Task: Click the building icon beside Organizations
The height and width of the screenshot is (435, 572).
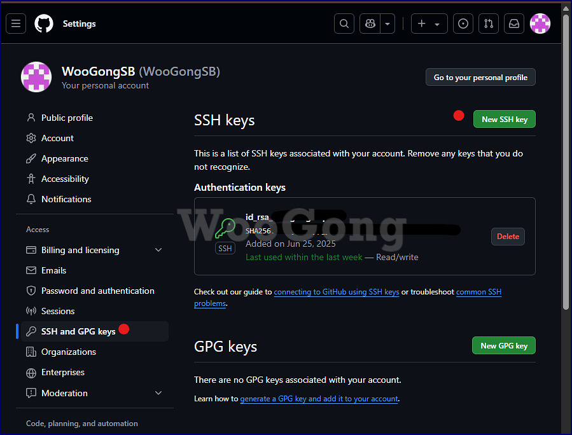Action: click(31, 352)
